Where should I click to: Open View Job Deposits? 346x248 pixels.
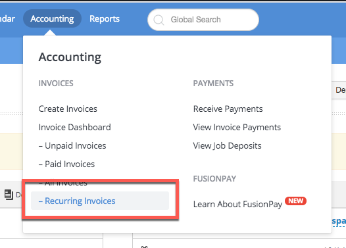coord(227,145)
